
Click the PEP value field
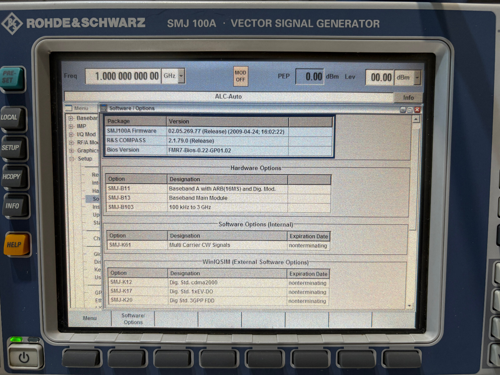point(309,77)
